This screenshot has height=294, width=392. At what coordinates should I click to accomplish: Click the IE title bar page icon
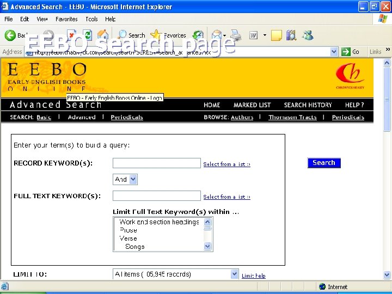(5, 6)
